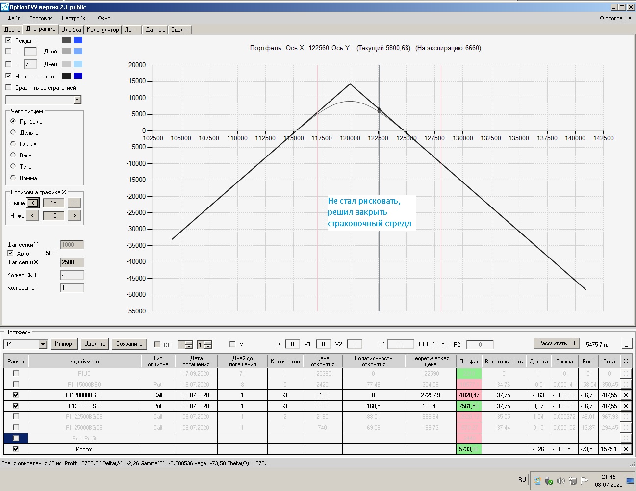Increase the first DH spinner value
This screenshot has width=636, height=491.
pos(189,342)
